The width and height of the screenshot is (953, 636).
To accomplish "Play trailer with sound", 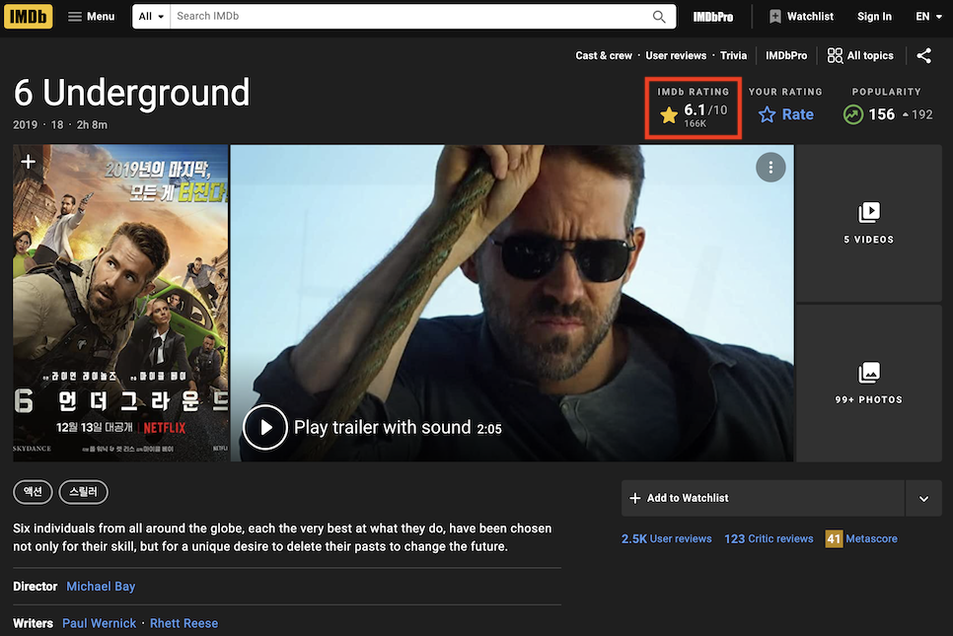I will click(373, 428).
